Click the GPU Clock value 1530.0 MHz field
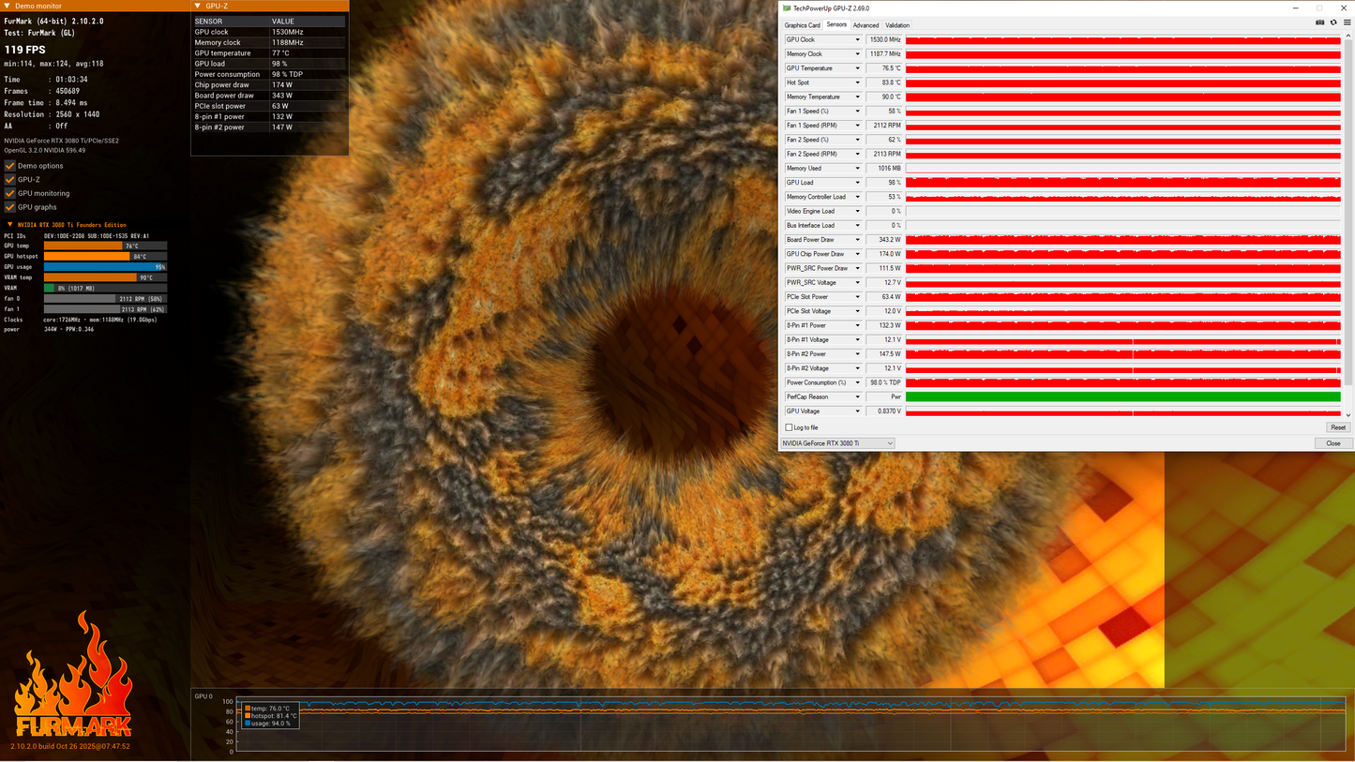Image resolution: width=1355 pixels, height=762 pixels. 884,40
